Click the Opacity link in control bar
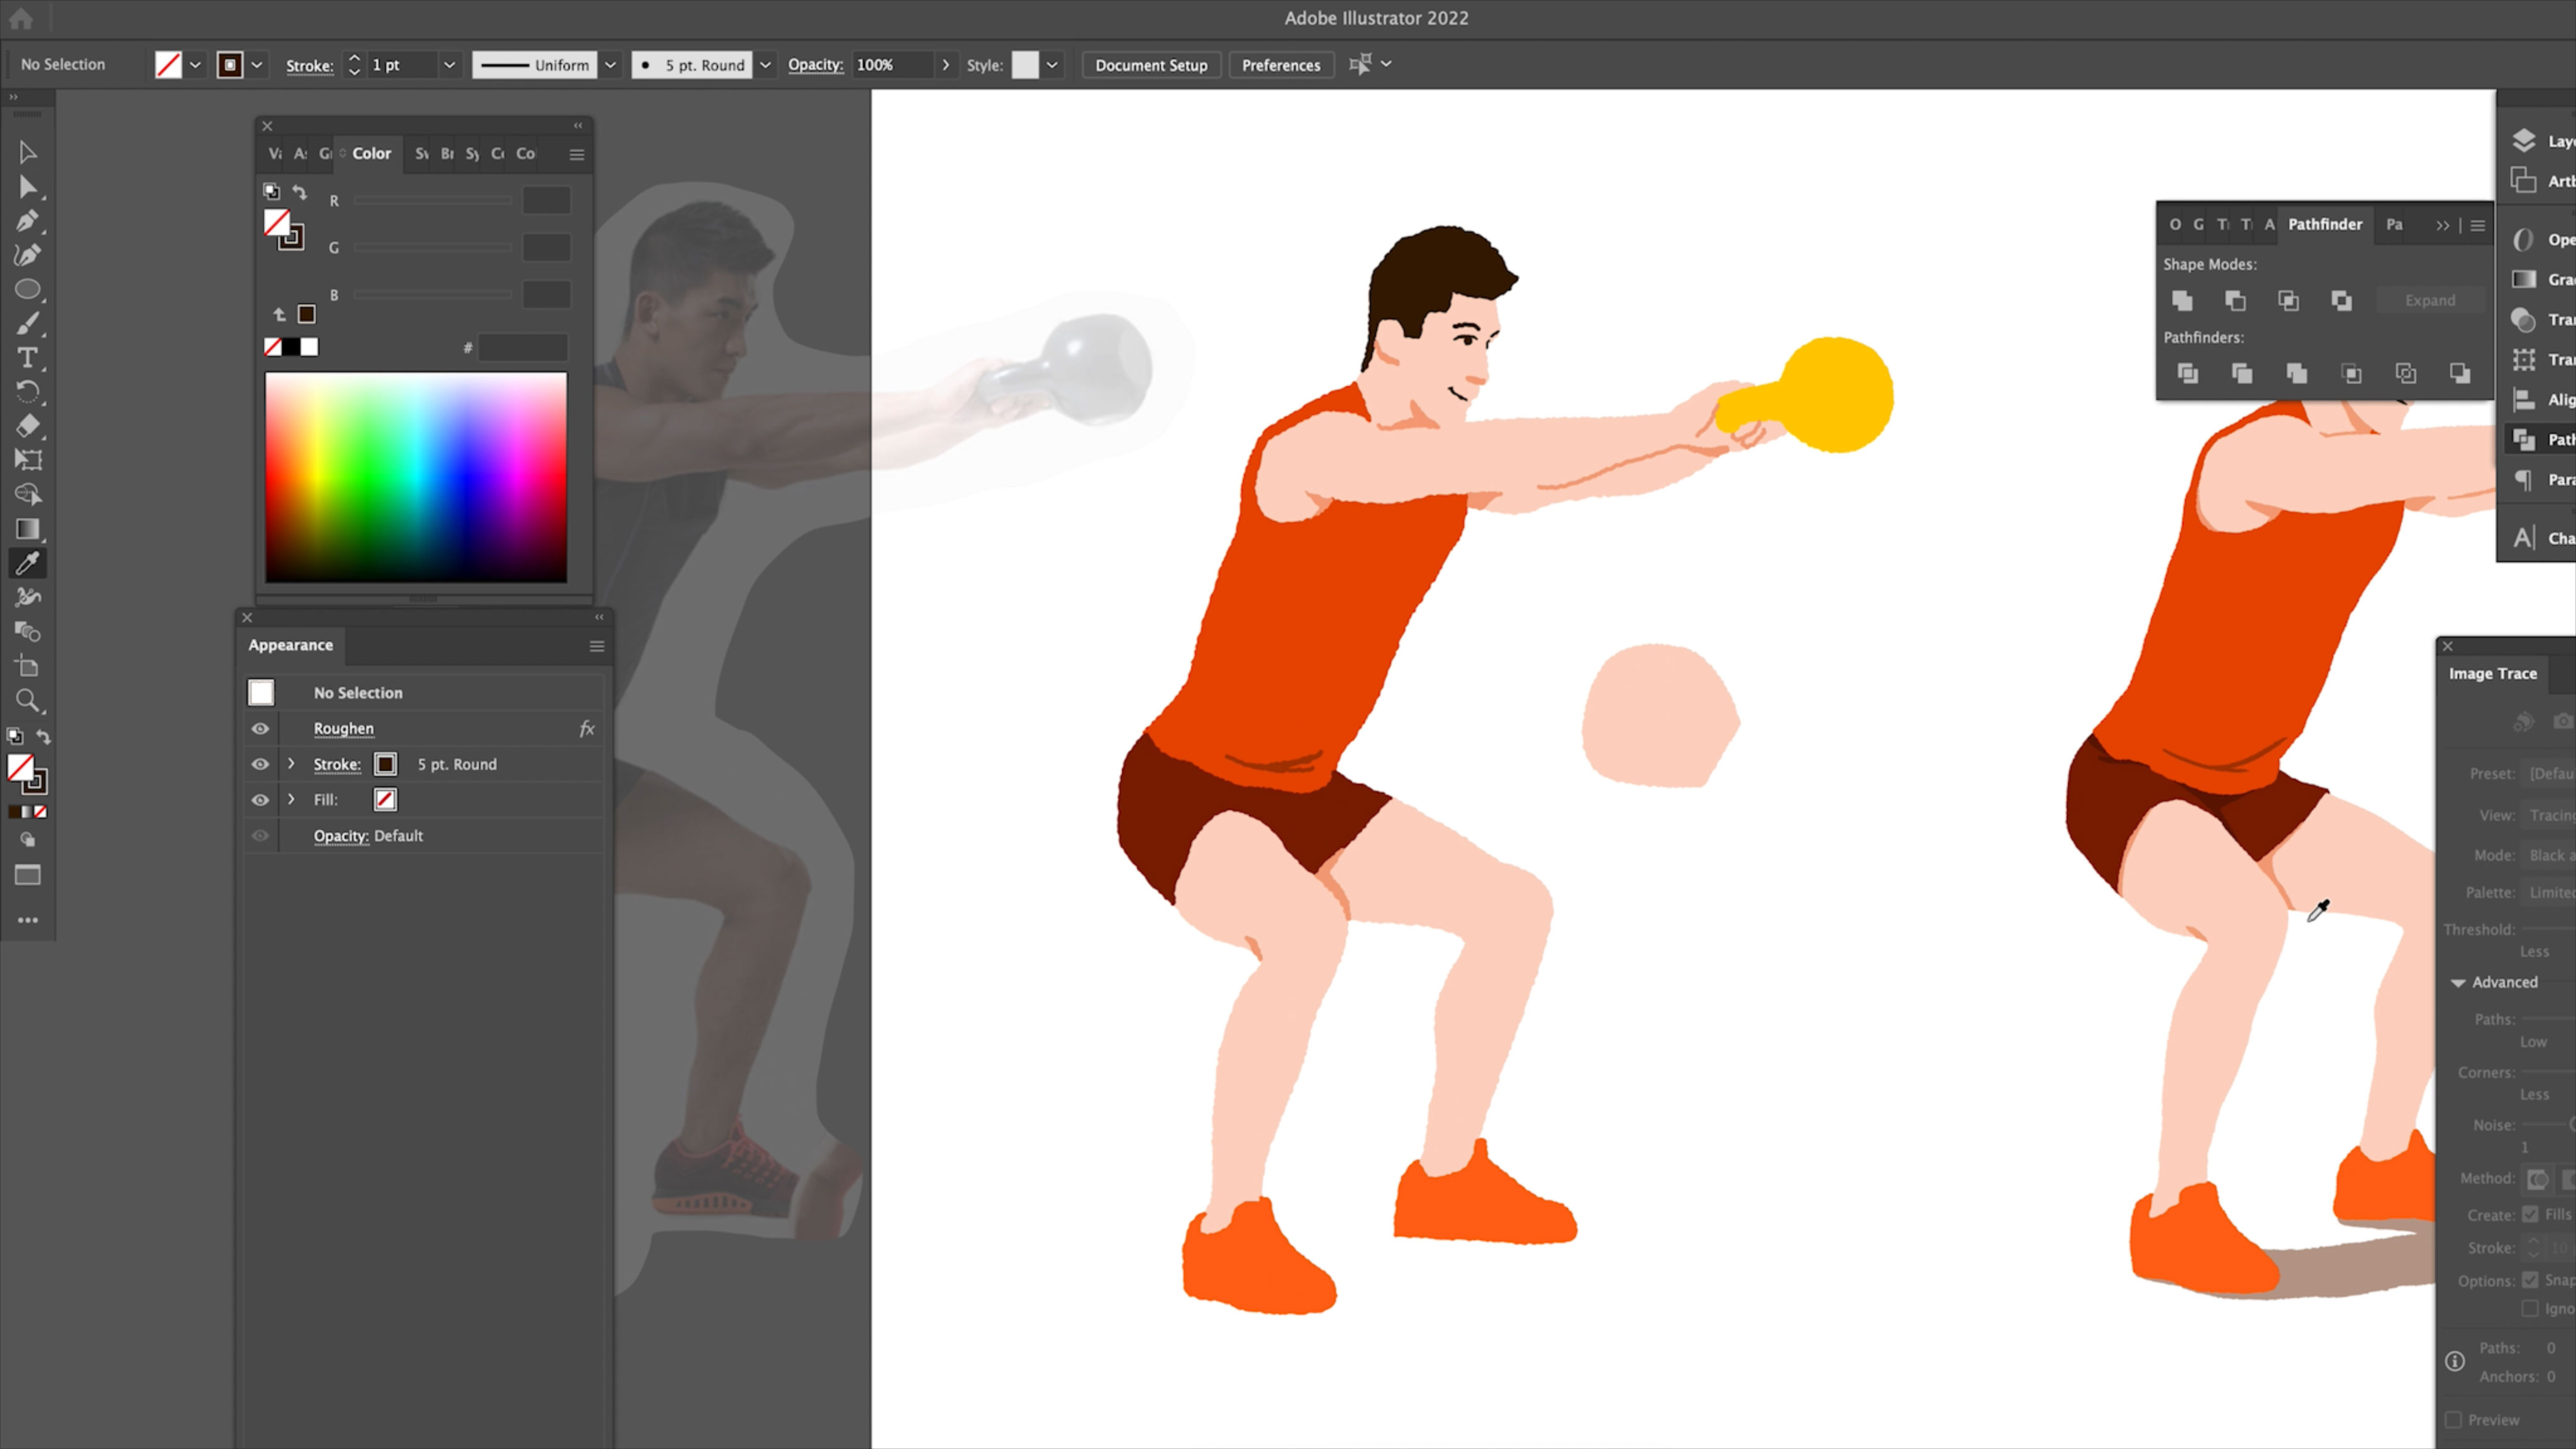The width and height of the screenshot is (2576, 1449). 815,65
